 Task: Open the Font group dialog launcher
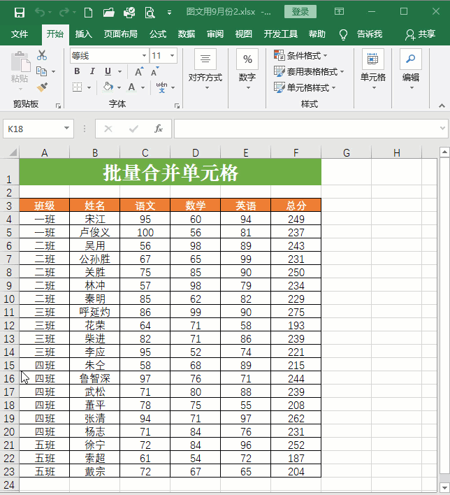click(x=177, y=106)
